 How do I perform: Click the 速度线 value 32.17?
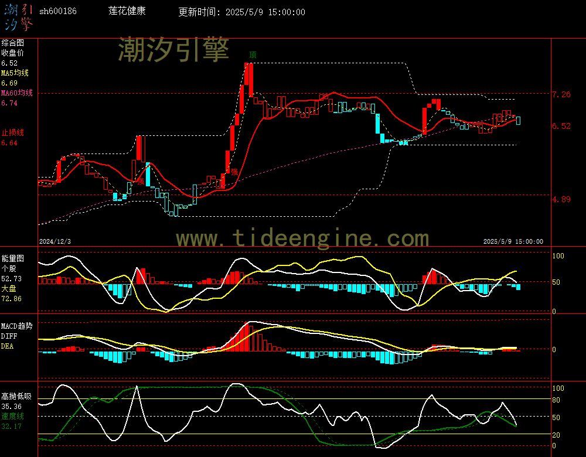pyautogui.click(x=11, y=427)
